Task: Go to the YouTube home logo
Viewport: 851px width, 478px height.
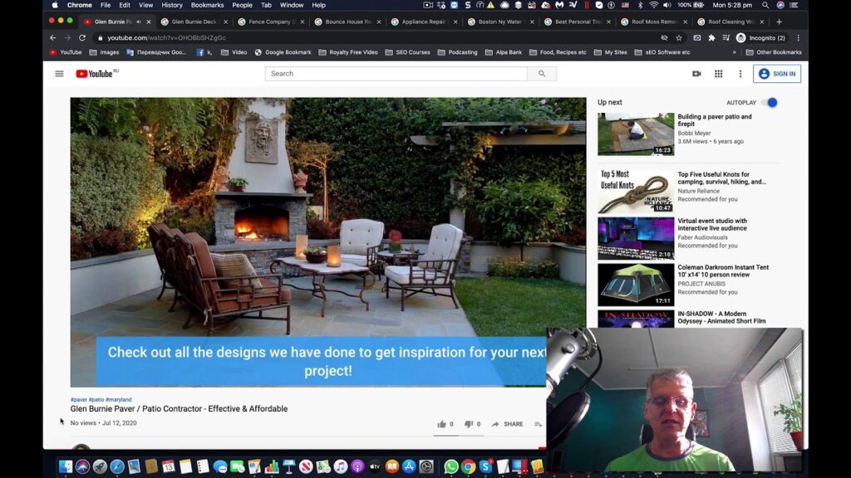Action: coord(96,74)
